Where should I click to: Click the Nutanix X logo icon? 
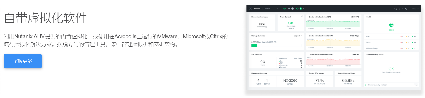[250, 9]
